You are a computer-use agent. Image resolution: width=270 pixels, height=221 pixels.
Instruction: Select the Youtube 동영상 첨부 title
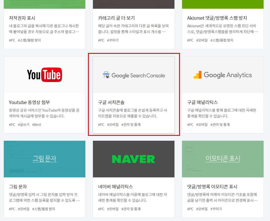(x=29, y=102)
